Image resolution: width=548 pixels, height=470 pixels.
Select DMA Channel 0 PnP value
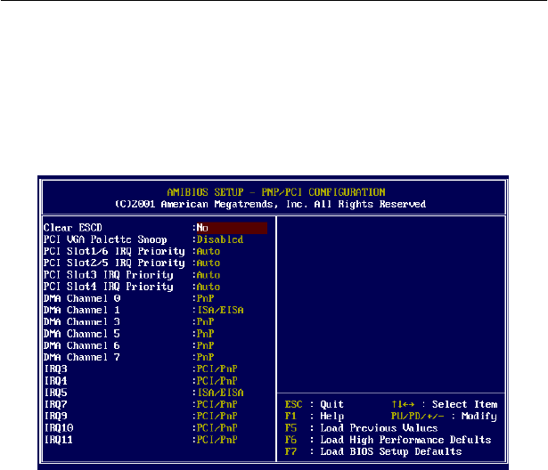[x=205, y=298]
